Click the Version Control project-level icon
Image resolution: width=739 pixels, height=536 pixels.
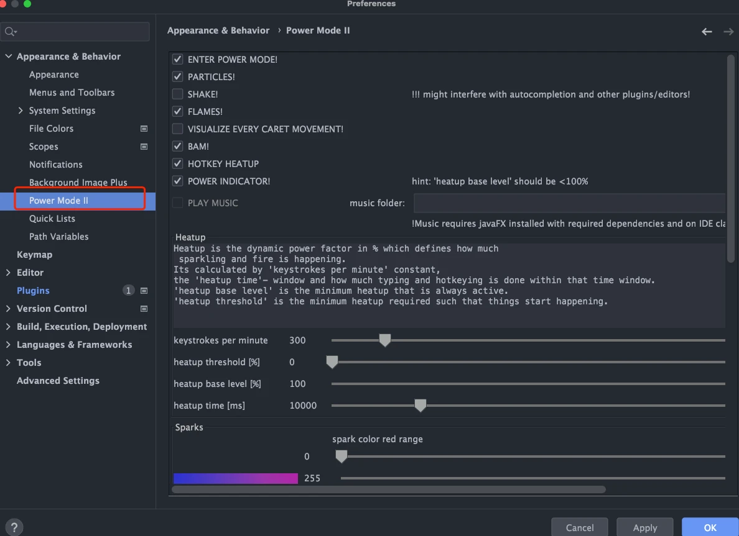click(x=144, y=309)
